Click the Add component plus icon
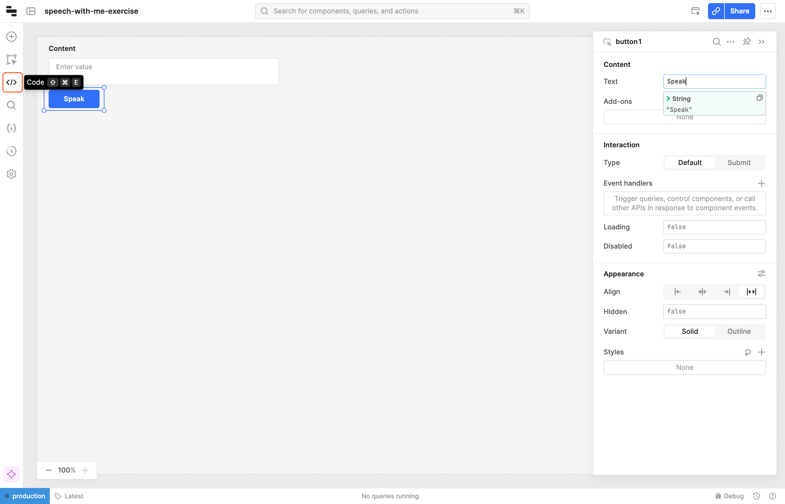Image resolution: width=785 pixels, height=504 pixels. coord(12,37)
